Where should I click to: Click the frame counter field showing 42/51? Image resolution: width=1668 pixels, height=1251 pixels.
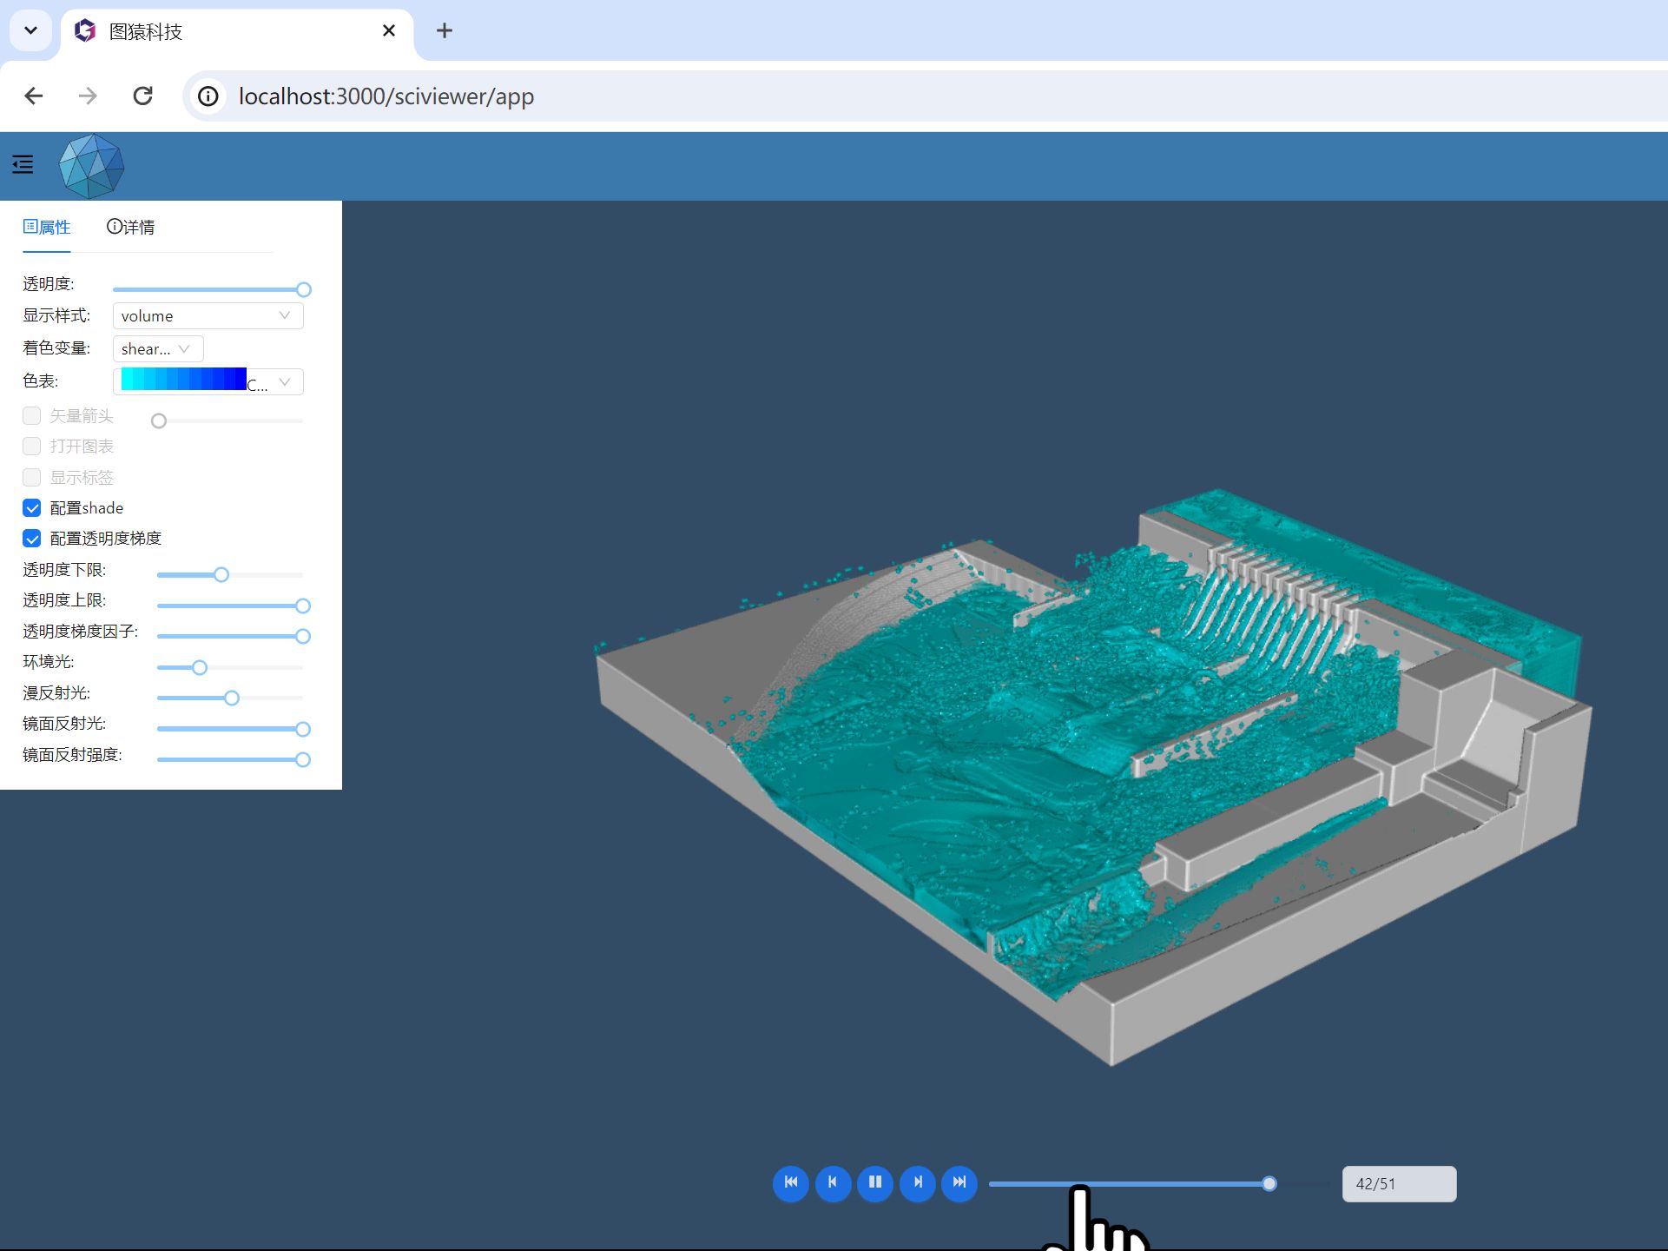click(x=1399, y=1183)
